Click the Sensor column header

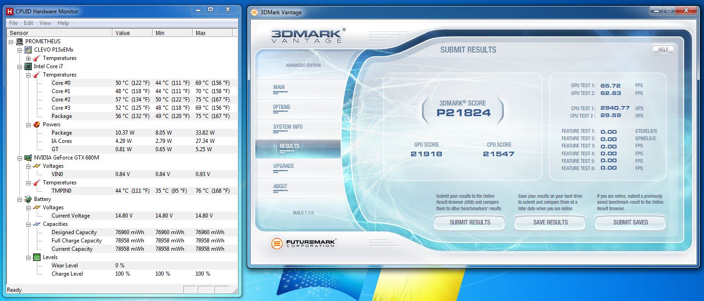pos(59,33)
